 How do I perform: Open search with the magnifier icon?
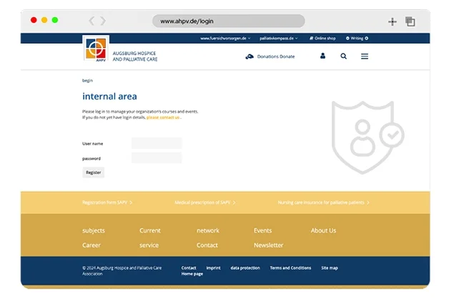tap(344, 57)
